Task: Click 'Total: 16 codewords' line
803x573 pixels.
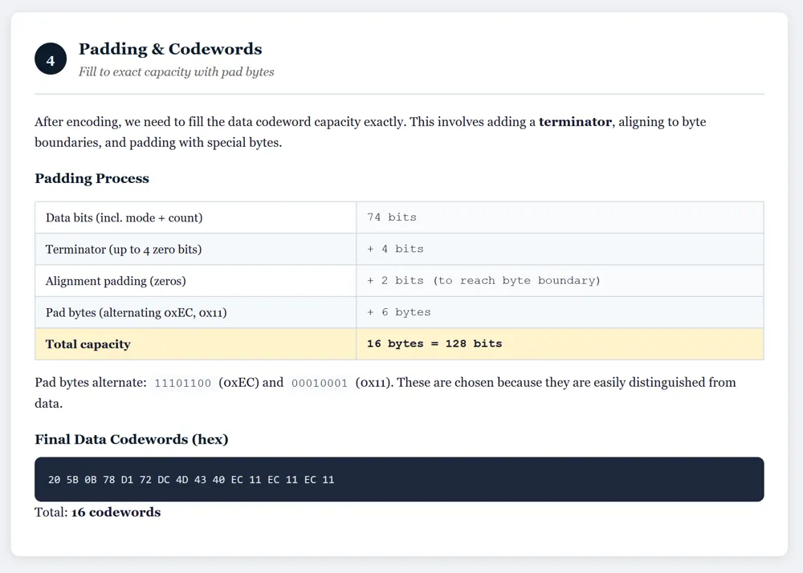Action: coord(98,512)
